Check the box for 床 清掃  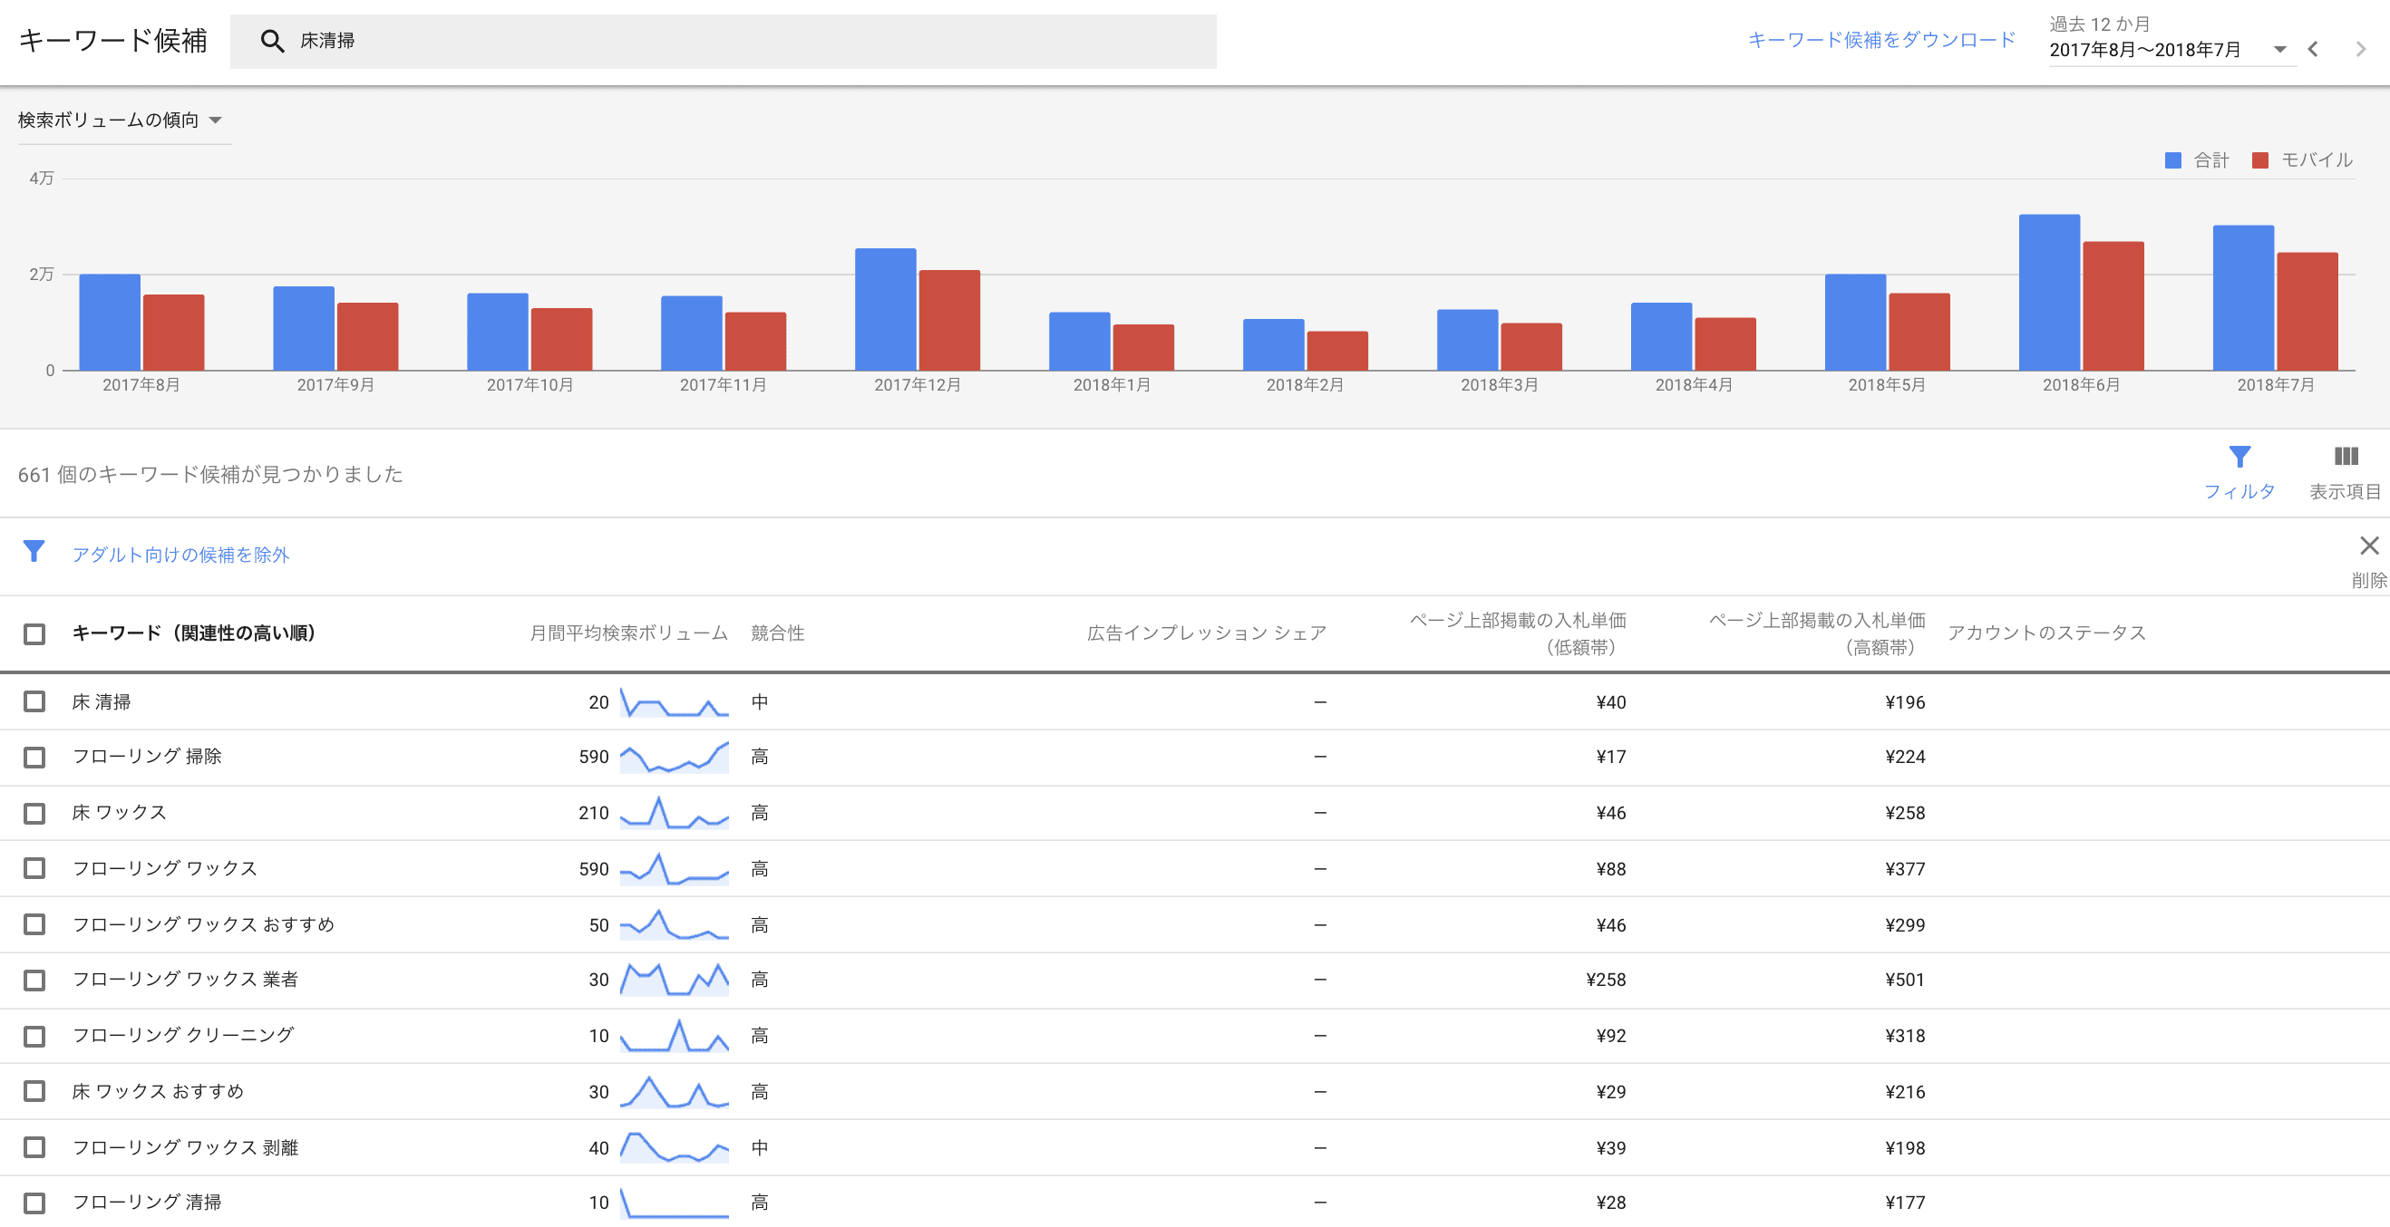tap(34, 701)
